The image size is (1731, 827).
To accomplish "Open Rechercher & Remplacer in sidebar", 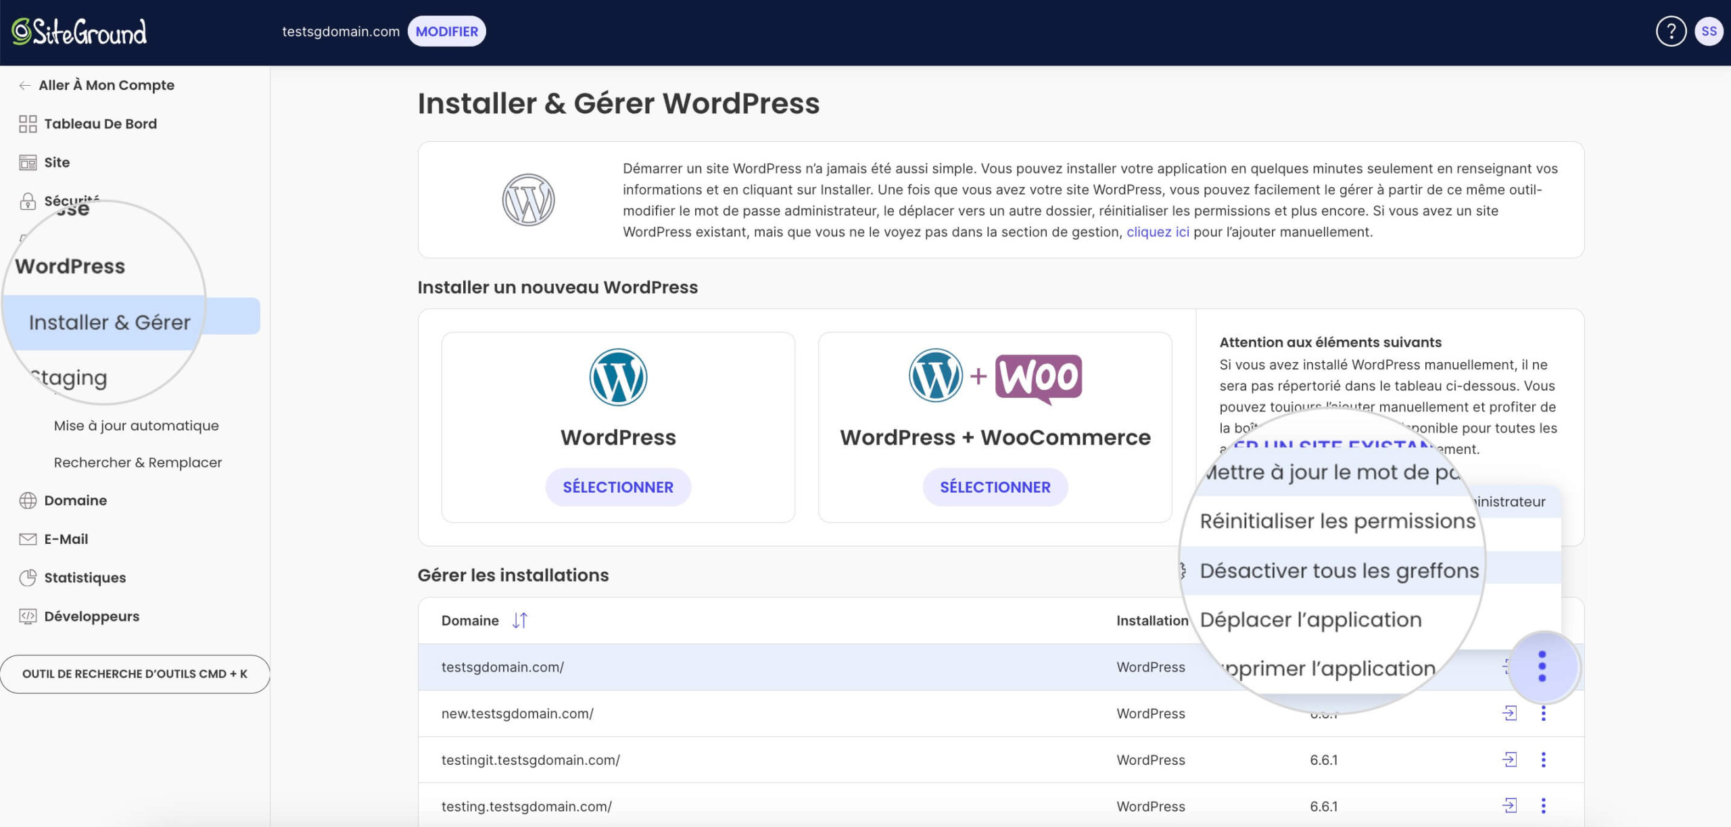I will (x=138, y=462).
